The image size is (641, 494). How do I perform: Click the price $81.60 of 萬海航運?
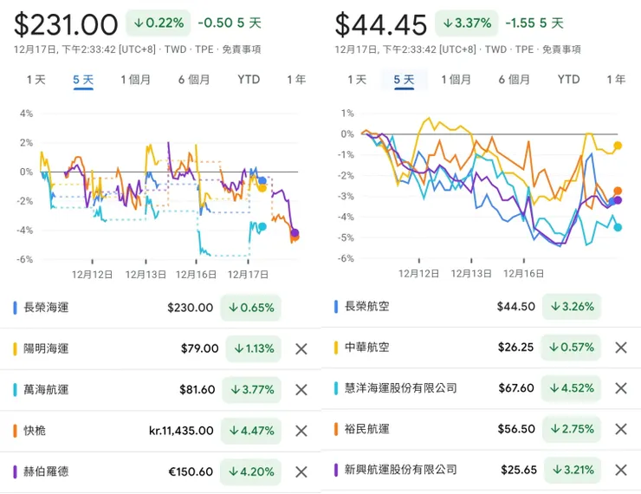tap(197, 390)
